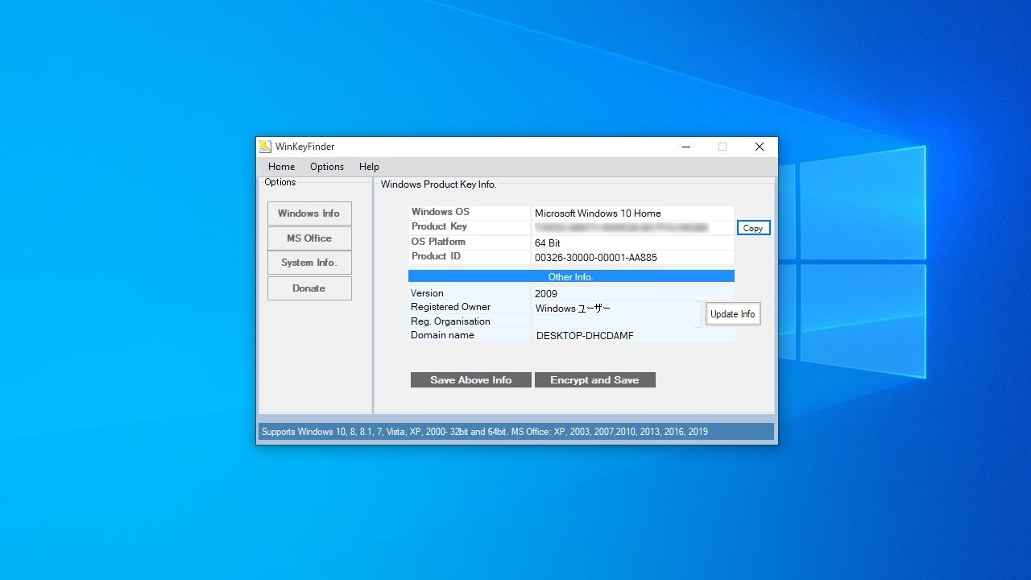Open the Home menu

pos(281,167)
